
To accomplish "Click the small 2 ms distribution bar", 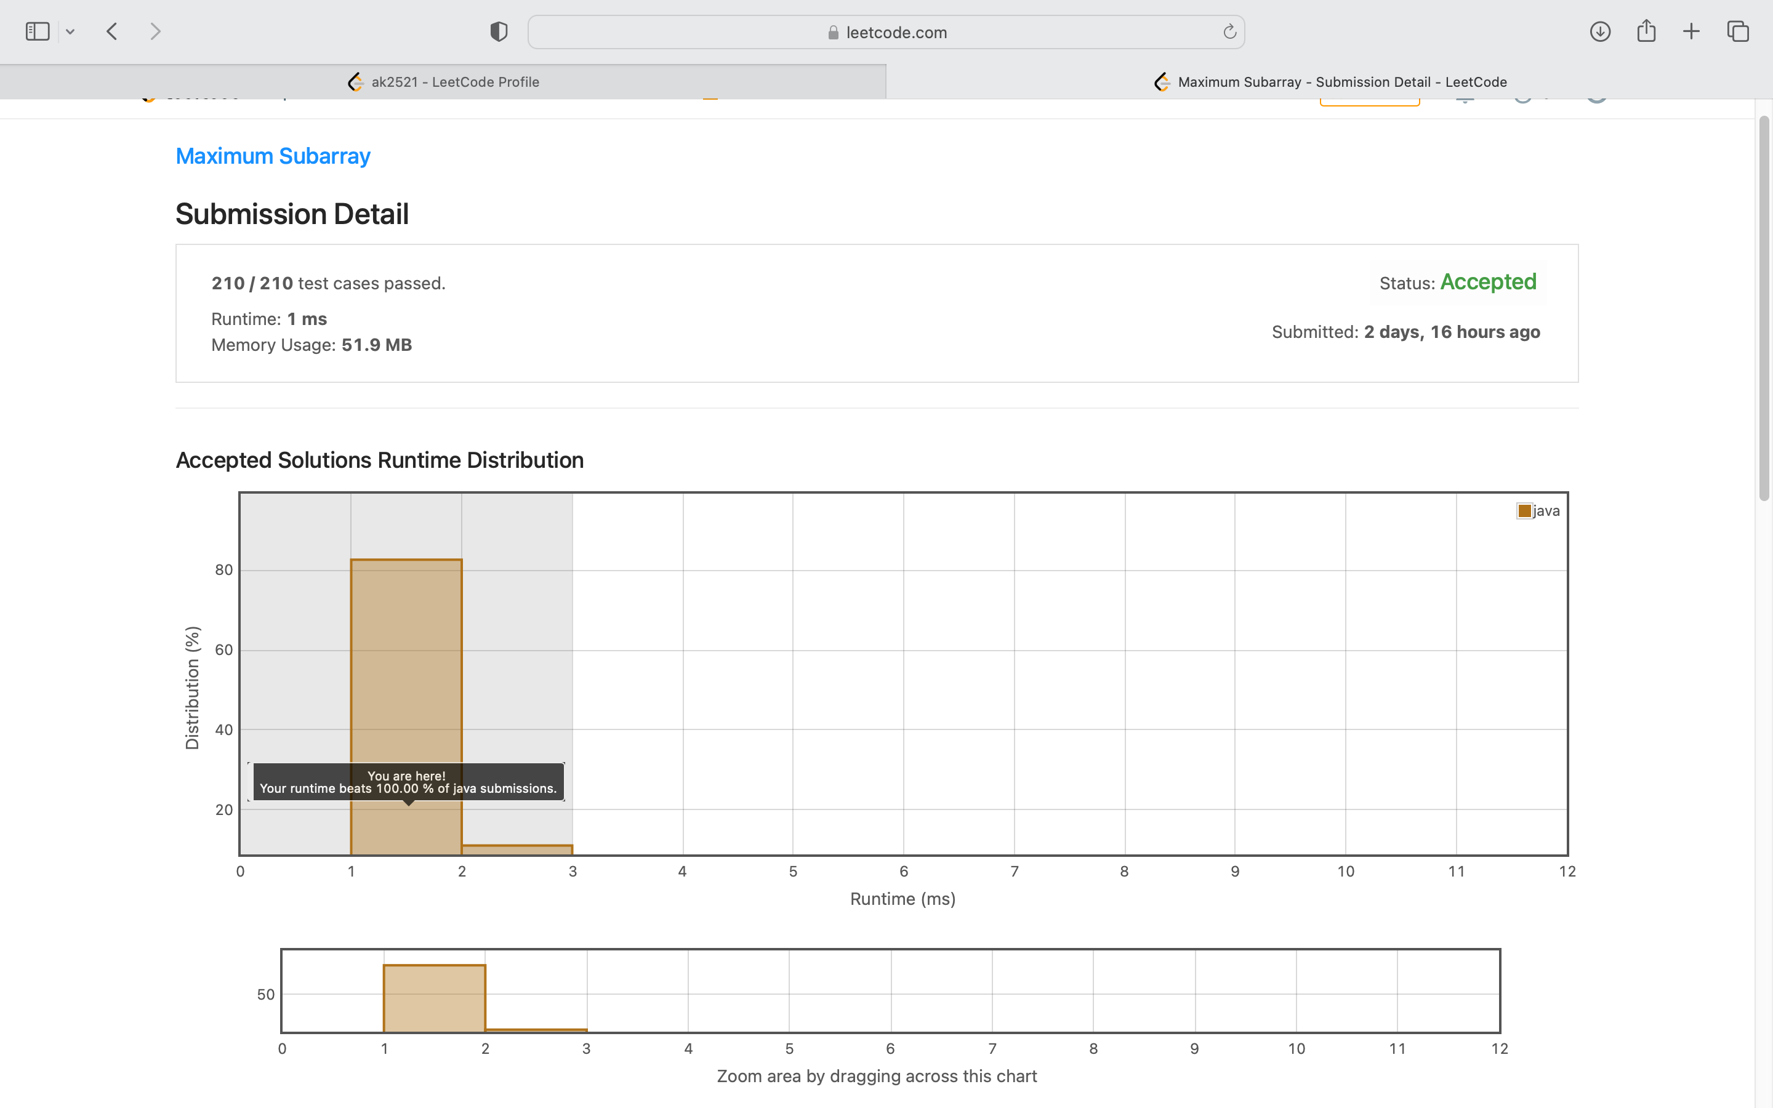I will [517, 850].
